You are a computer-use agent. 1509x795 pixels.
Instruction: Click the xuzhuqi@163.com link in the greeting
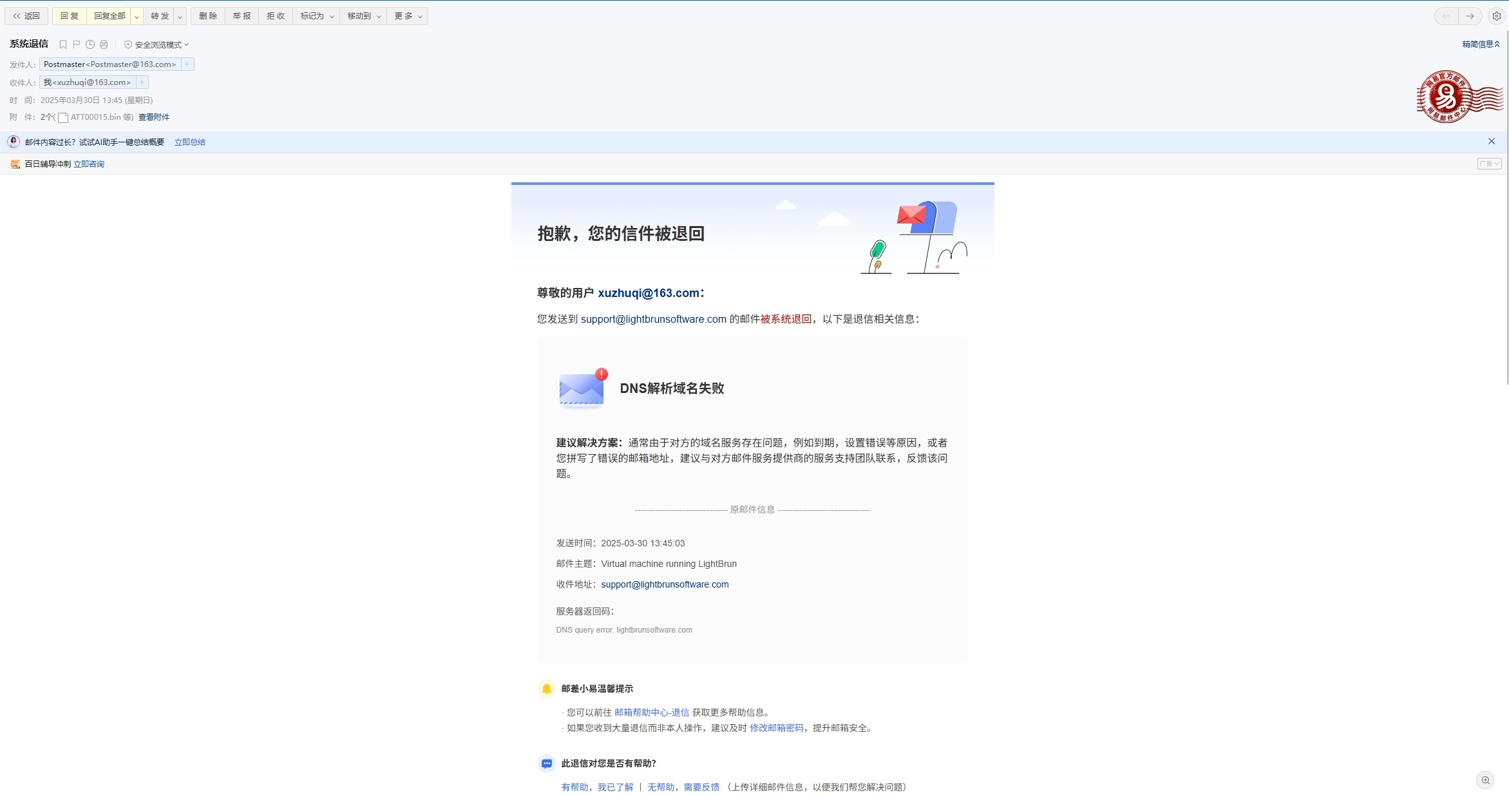pyautogui.click(x=649, y=293)
